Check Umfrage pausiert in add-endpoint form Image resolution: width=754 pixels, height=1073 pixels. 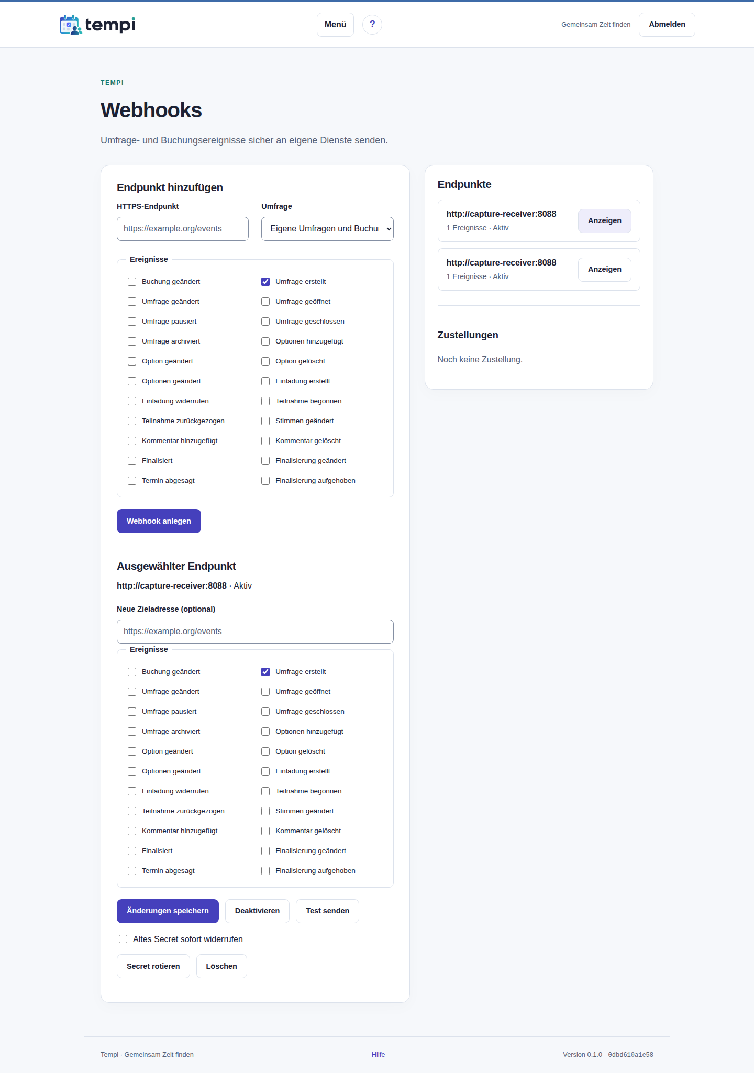(132, 322)
